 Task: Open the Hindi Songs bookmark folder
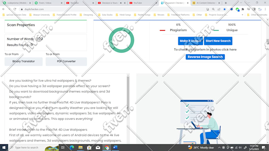point(123,15)
